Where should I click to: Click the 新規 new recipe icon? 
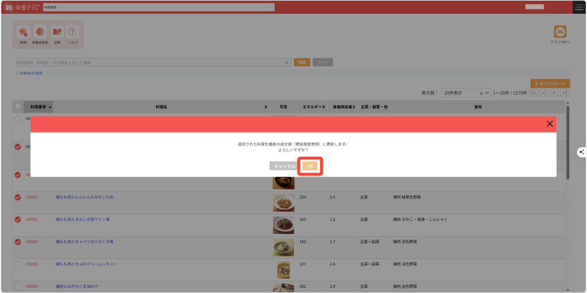click(23, 33)
